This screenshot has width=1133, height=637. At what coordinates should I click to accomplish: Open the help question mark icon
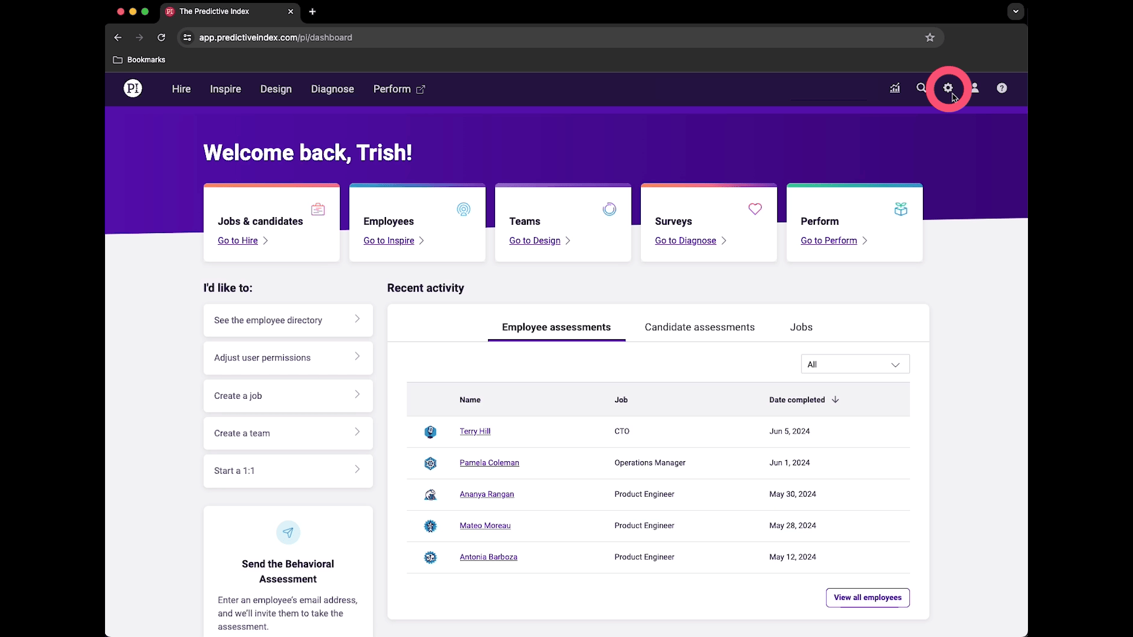point(1001,88)
